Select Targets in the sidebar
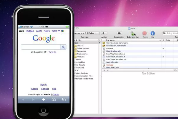This screenshot has height=119, width=178. click(x=78, y=59)
